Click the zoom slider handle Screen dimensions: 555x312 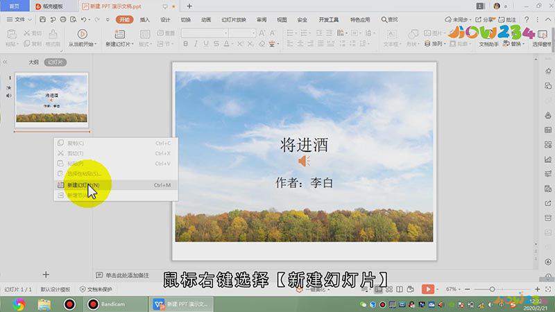pos(492,289)
